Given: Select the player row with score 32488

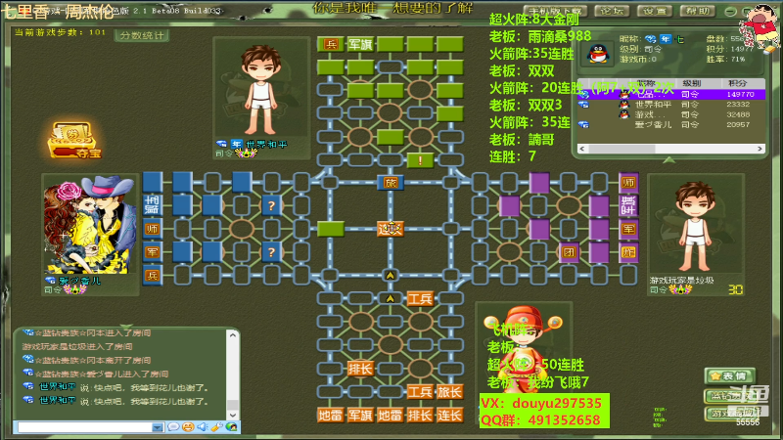Looking at the screenshot, I should click(x=671, y=114).
